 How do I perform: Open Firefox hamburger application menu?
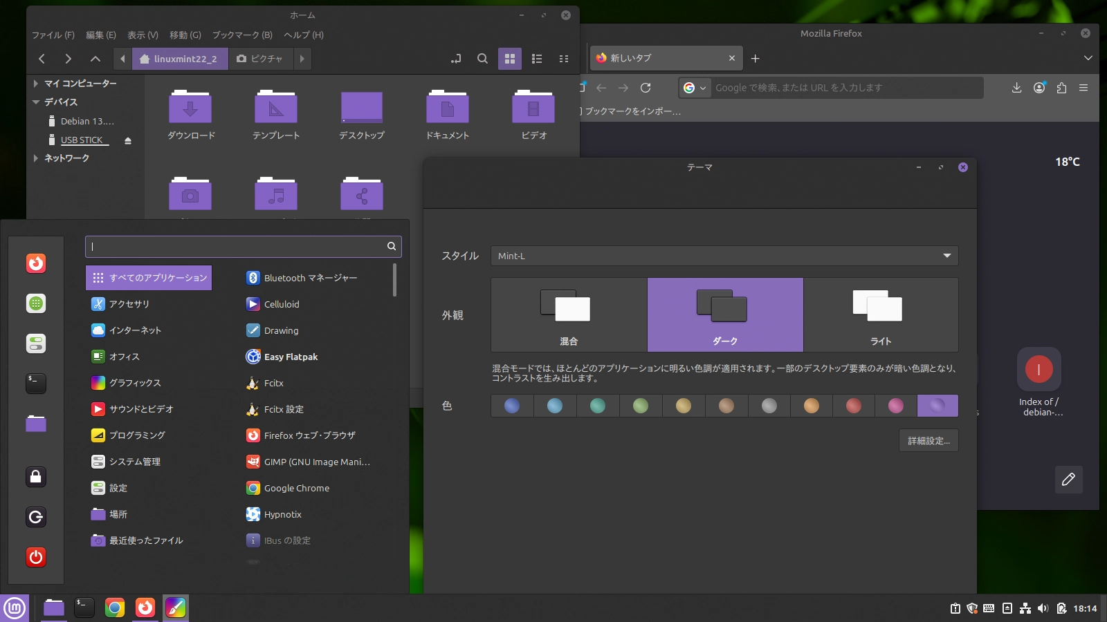click(x=1083, y=88)
